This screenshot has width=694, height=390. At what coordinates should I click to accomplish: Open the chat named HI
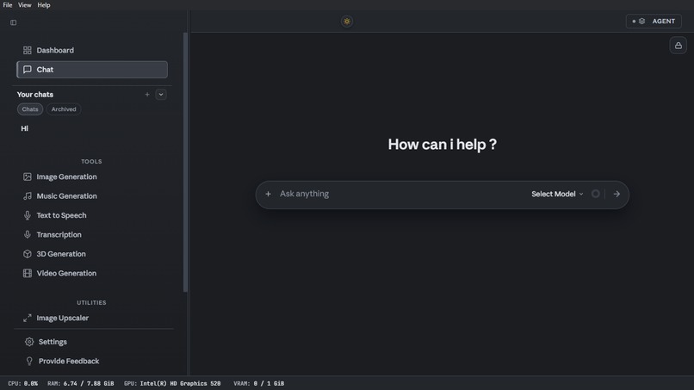25,128
